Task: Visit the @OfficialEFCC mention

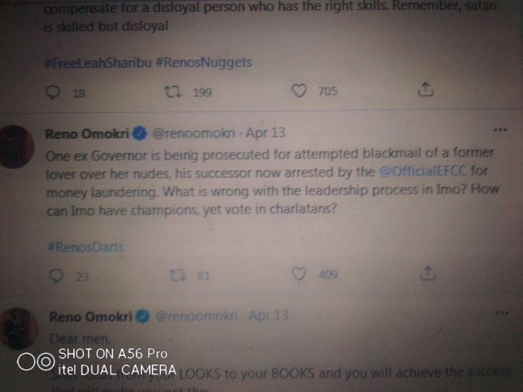Action: (423, 171)
